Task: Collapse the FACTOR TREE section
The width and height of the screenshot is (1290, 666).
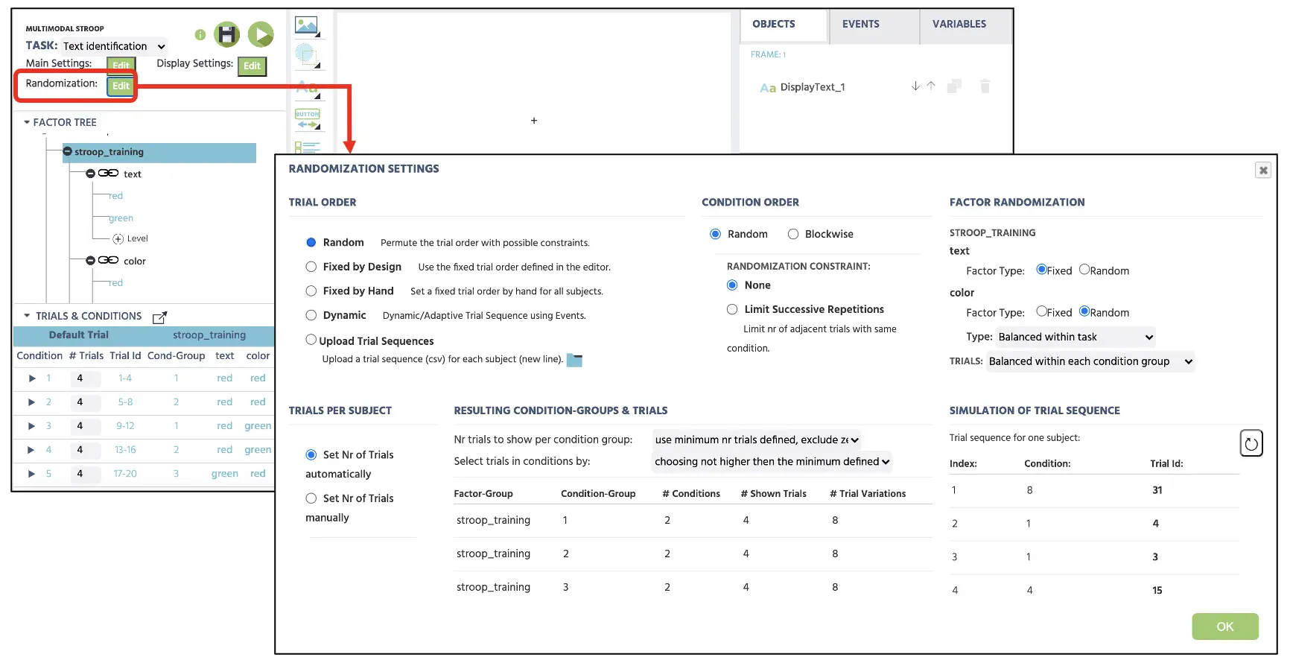Action: 27,122
